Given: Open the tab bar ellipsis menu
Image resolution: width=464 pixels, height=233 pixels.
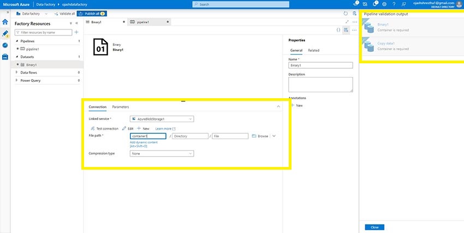Looking at the screenshot, I should (354, 22).
